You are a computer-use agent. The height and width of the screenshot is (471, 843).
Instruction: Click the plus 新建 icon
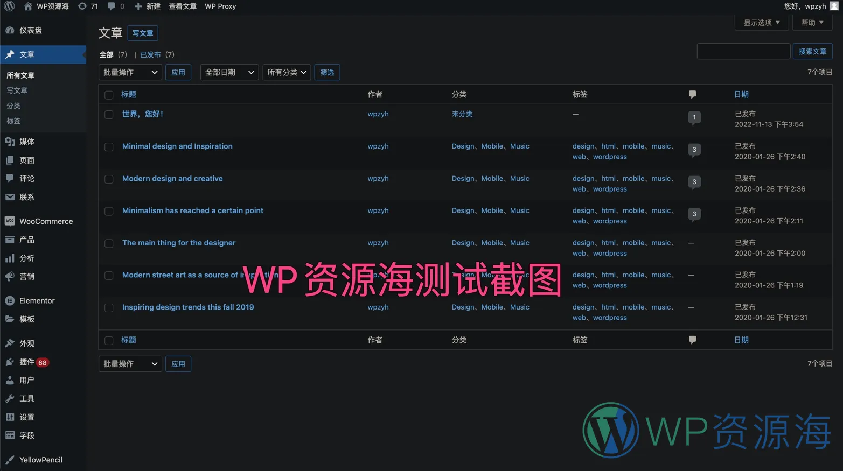pos(138,6)
